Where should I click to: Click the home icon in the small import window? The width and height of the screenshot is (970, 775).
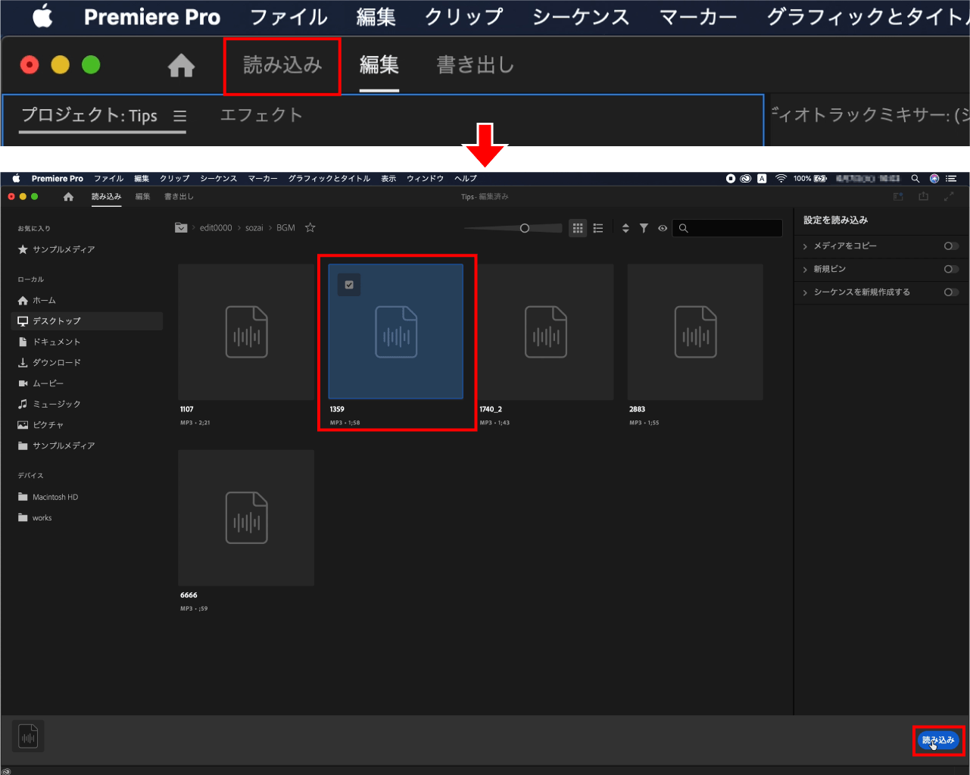[68, 197]
